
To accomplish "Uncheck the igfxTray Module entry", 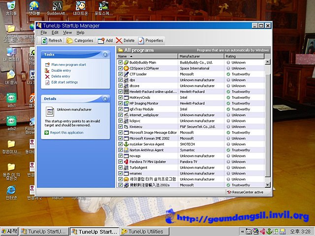I will pos(120,109).
